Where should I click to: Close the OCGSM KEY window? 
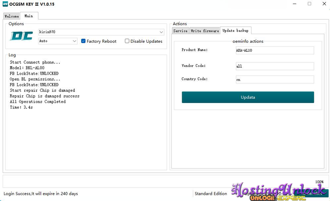[324, 4]
